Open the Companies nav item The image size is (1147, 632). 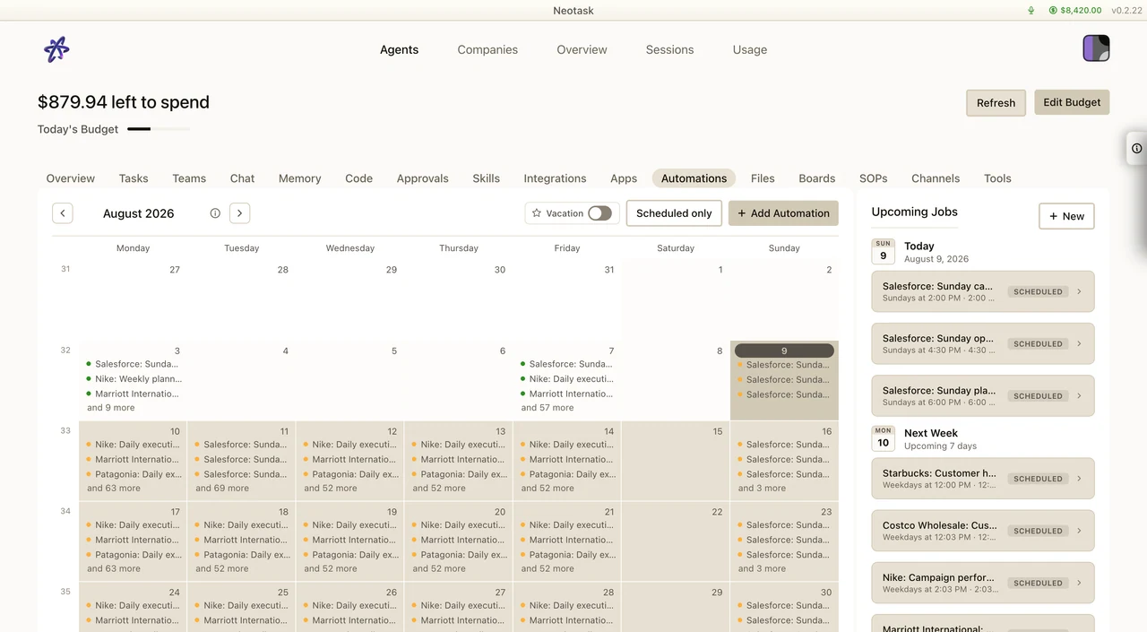pos(487,50)
